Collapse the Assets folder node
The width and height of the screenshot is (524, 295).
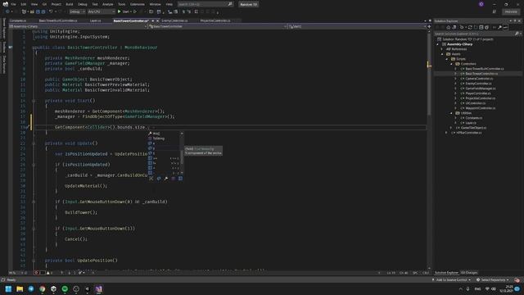click(442, 54)
